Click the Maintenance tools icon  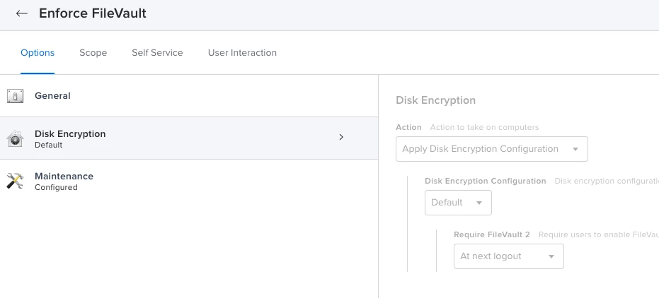pyautogui.click(x=15, y=181)
